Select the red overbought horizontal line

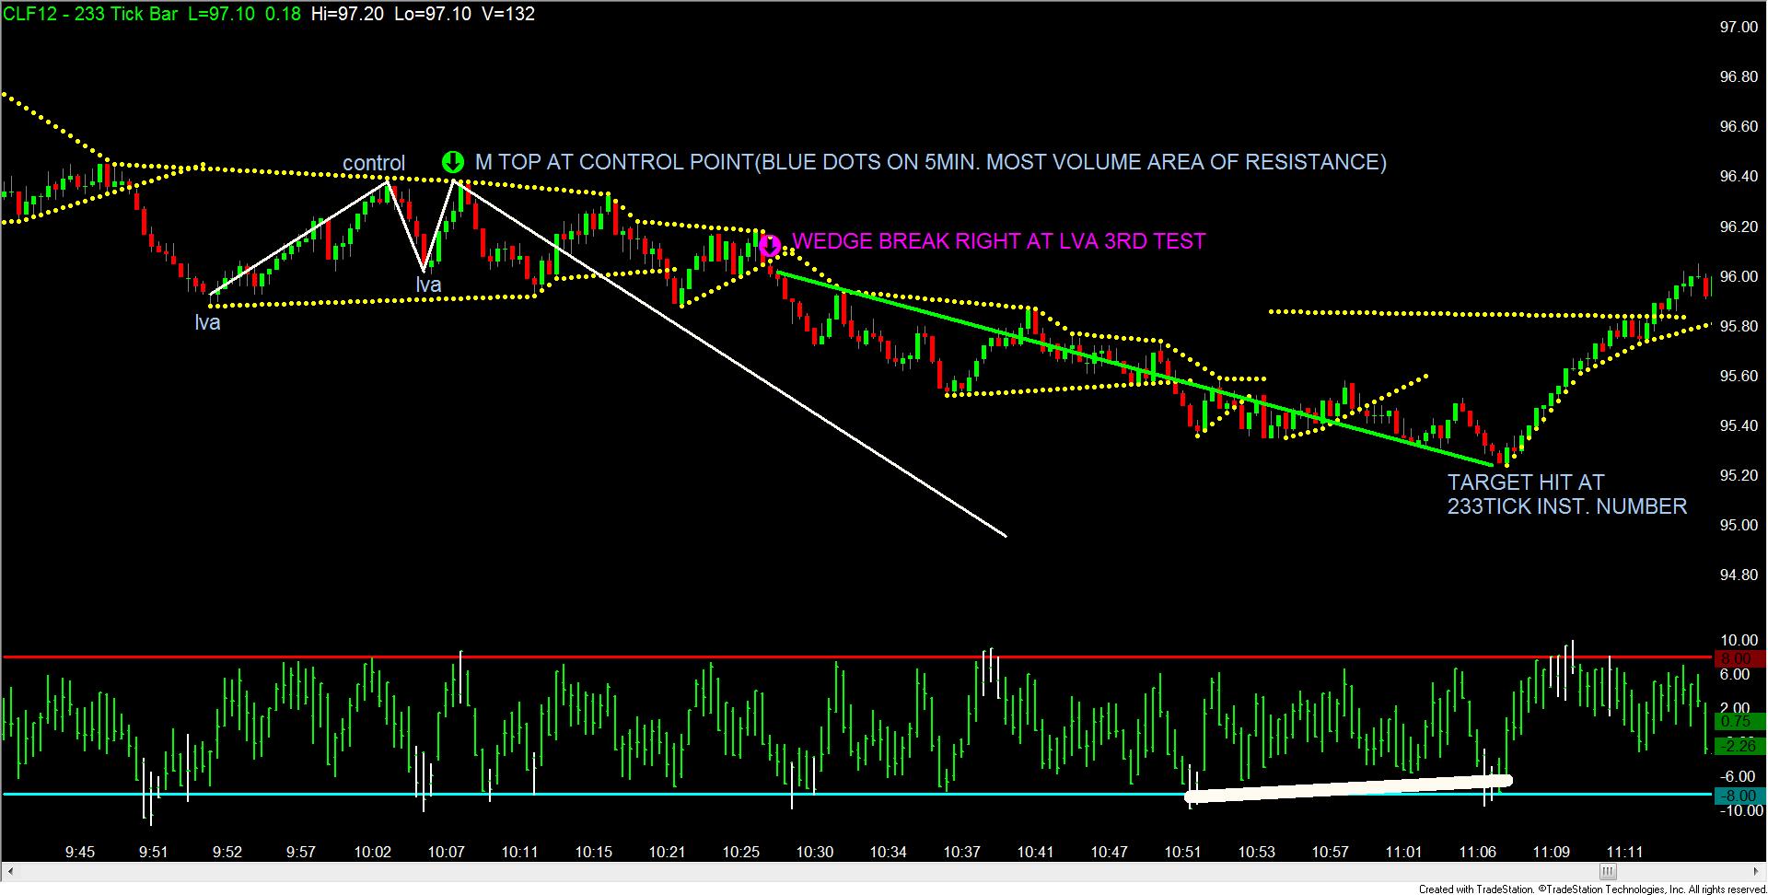pyautogui.click(x=858, y=657)
